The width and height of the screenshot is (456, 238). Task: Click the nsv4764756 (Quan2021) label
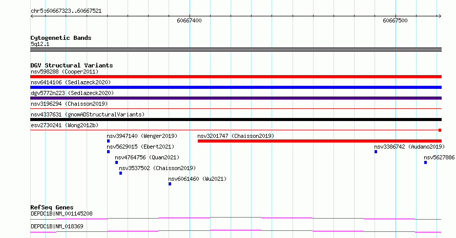click(147, 157)
